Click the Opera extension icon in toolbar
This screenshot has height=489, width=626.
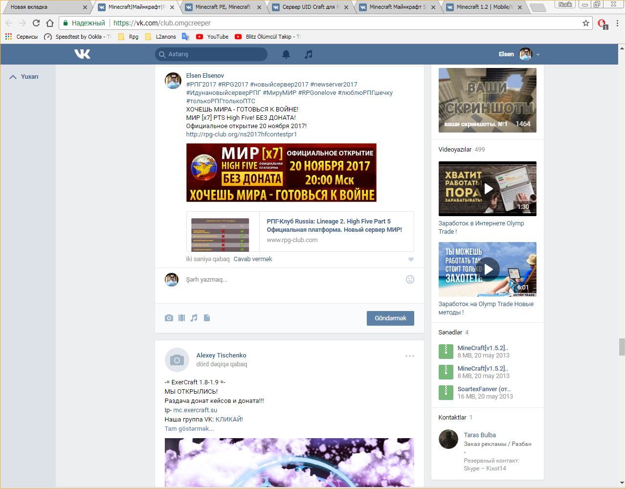[603, 23]
